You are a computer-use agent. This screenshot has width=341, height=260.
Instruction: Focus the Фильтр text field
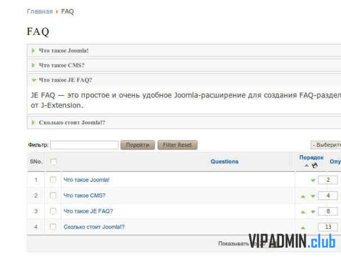84,145
